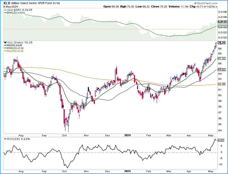Click 'Feb' on the ROC panel date axis
Image resolution: width=228 pixels, height=174 pixels.
click(149, 171)
